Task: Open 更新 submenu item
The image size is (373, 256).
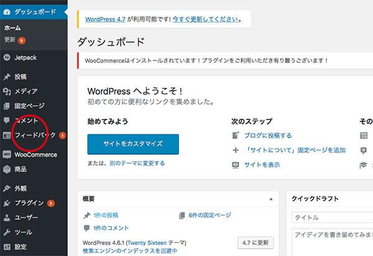Action: click(x=10, y=40)
